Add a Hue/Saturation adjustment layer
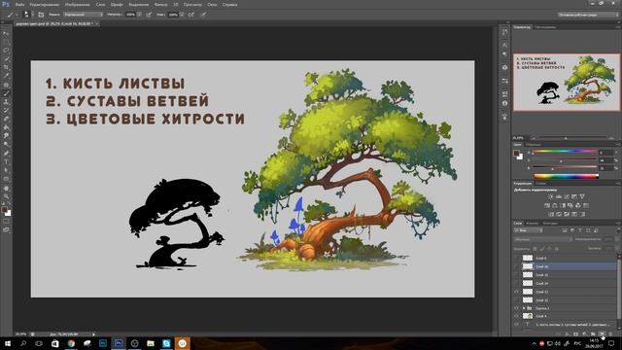 [x=547, y=205]
